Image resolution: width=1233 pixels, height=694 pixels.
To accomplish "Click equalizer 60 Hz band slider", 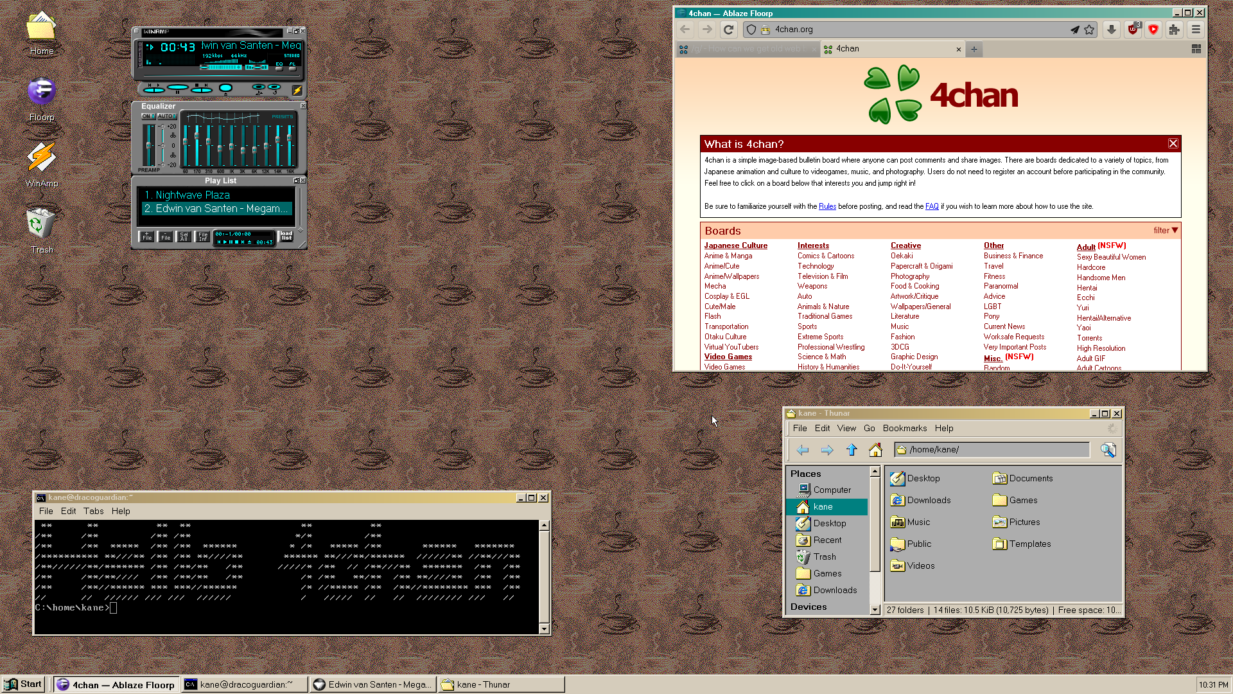I will pos(186,146).
